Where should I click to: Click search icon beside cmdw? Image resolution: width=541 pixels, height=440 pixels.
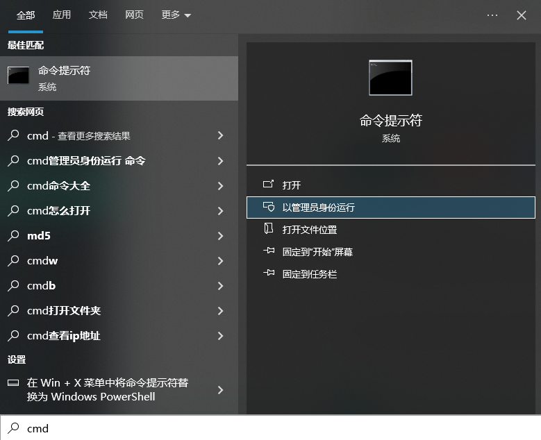click(x=13, y=260)
